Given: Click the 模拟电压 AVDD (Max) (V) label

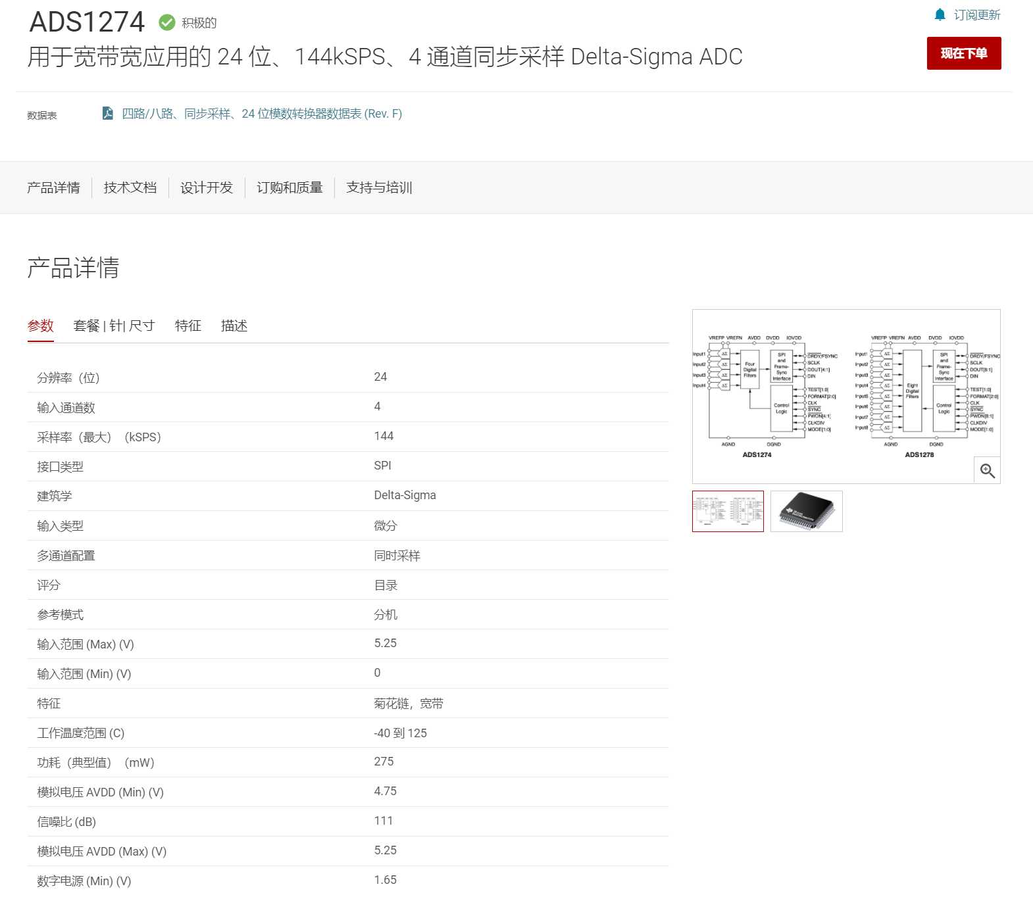Looking at the screenshot, I should click(101, 852).
